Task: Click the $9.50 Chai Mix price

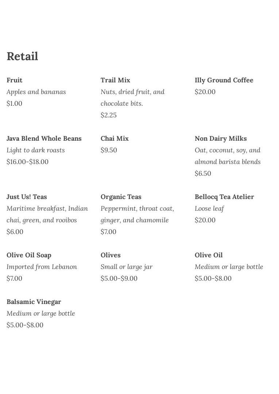Action: pos(109,150)
